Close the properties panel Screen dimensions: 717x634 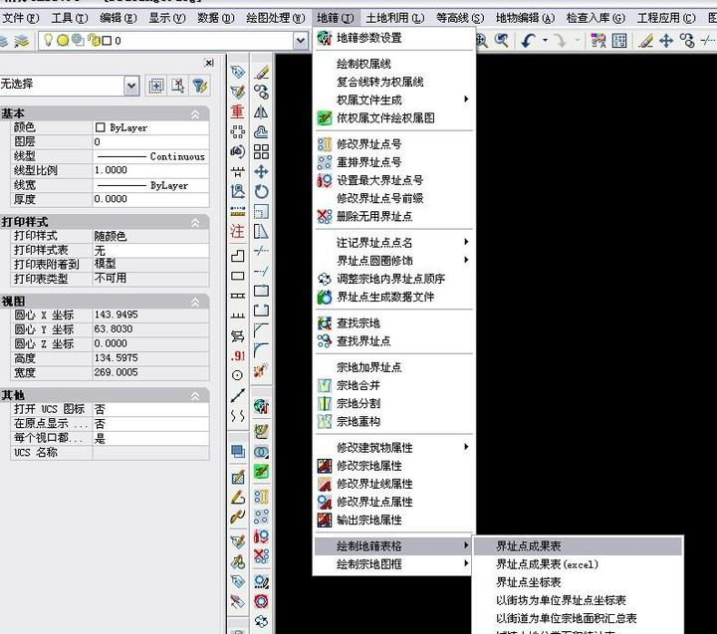(209, 63)
